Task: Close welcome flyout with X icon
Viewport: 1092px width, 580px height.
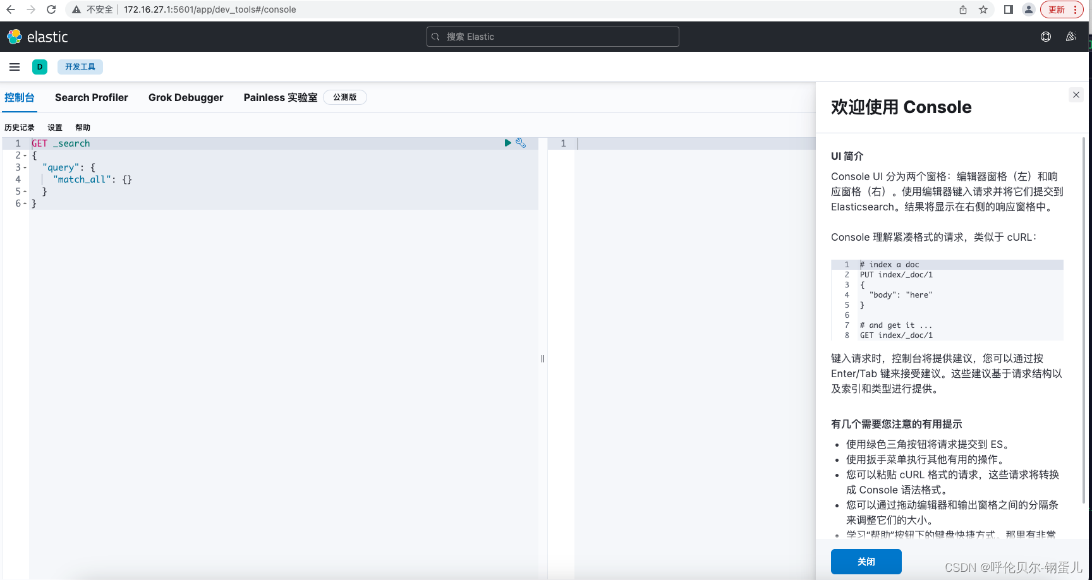Action: (x=1076, y=95)
